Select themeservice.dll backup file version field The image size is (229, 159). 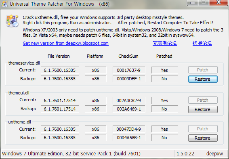tap(60, 79)
